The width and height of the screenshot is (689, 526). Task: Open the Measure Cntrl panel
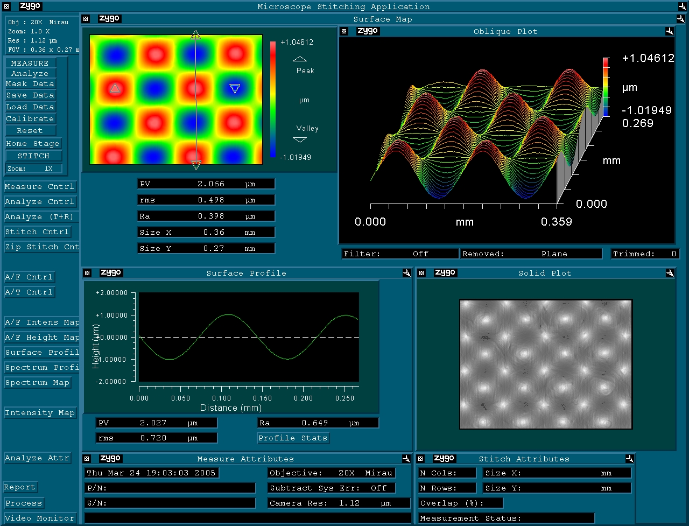tap(39, 186)
